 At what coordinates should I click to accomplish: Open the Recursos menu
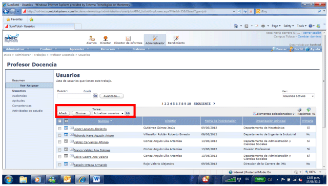[x=110, y=49]
